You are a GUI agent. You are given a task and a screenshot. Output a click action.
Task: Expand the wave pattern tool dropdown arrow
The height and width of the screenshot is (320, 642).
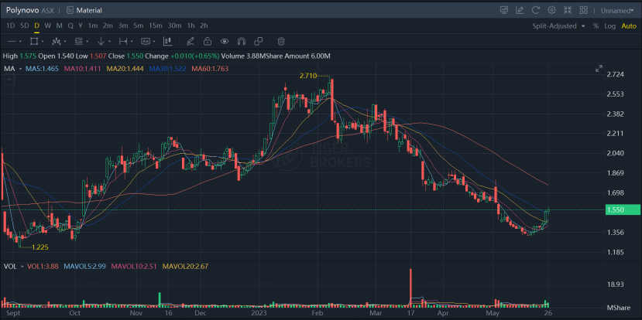(x=65, y=42)
